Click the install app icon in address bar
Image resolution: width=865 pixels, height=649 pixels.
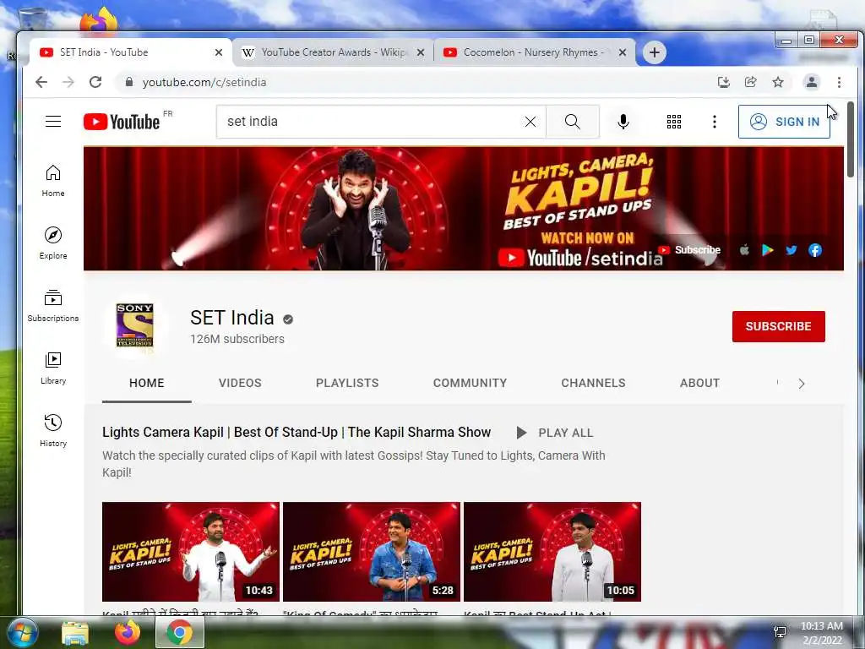coord(724,82)
